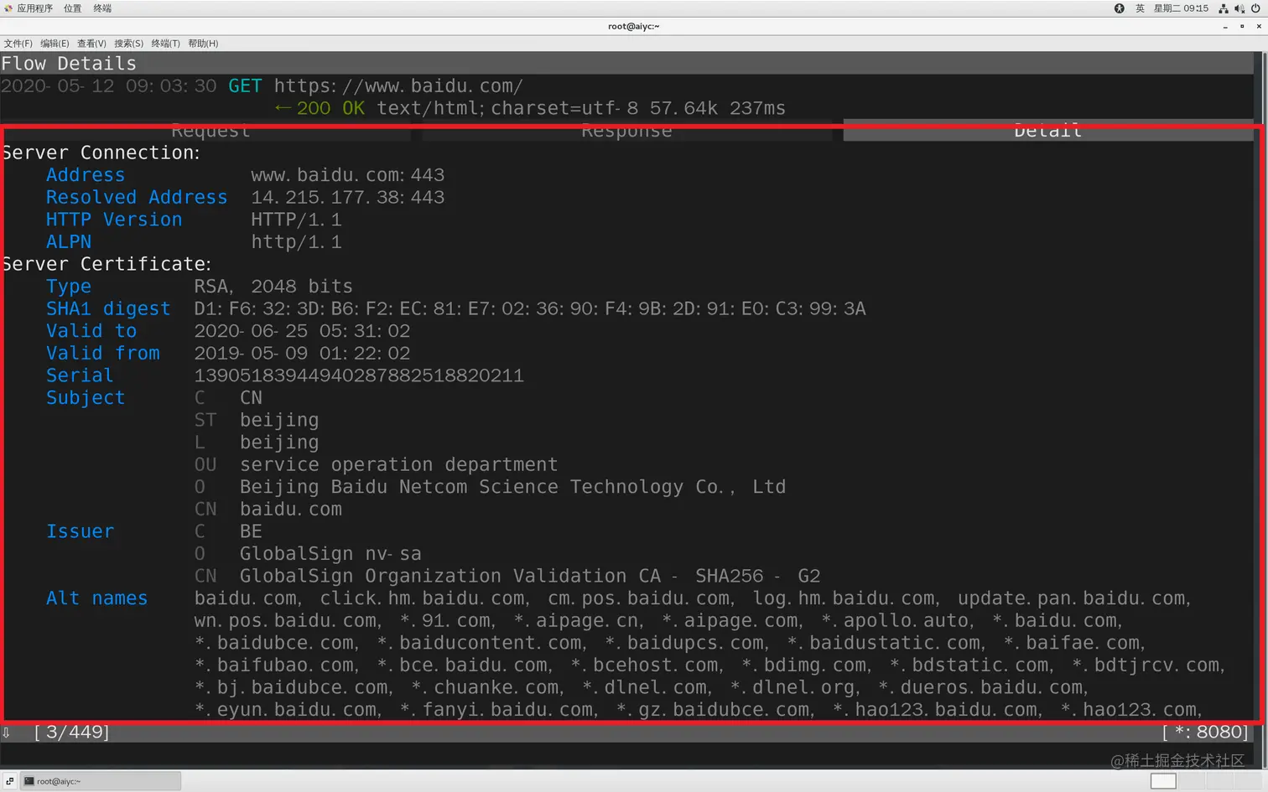Open the 终端(T) menu in menubar
Viewport: 1268px width, 792px height.
pyautogui.click(x=165, y=44)
